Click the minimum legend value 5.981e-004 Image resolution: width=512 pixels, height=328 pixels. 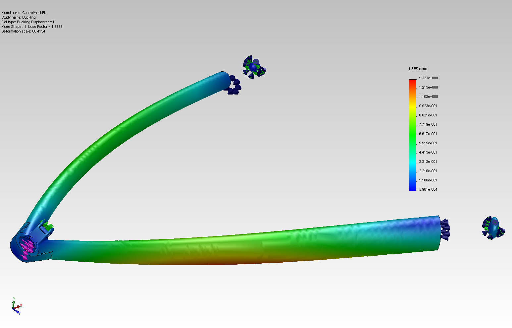tap(428, 189)
